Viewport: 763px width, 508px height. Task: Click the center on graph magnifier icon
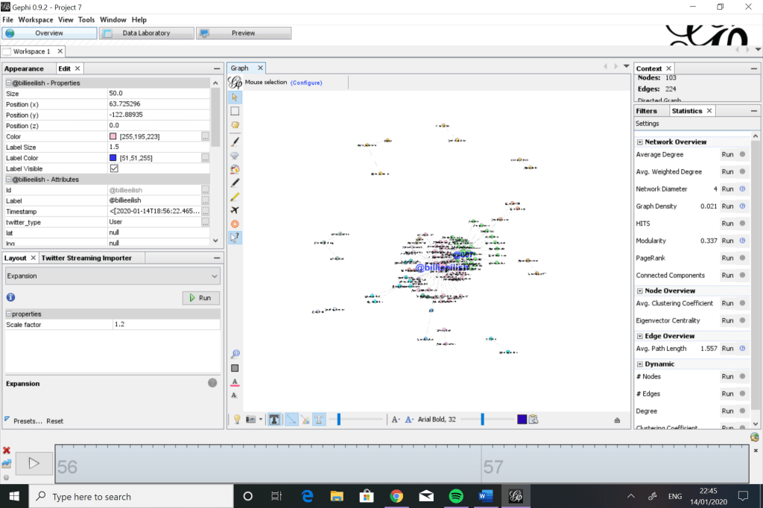[235, 354]
